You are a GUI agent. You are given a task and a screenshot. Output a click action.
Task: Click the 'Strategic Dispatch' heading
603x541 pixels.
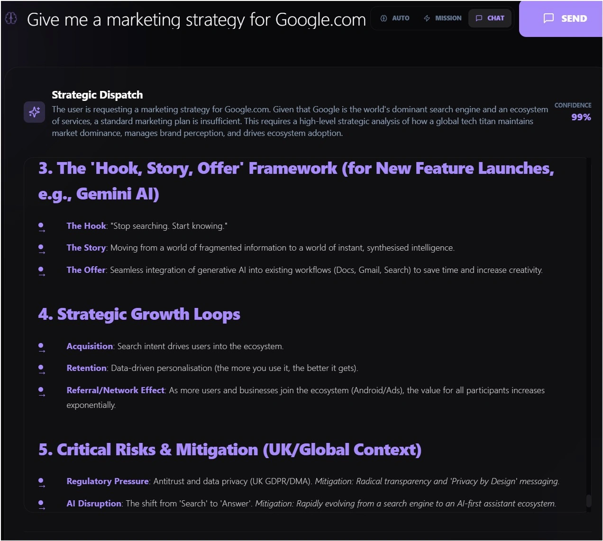(x=97, y=95)
